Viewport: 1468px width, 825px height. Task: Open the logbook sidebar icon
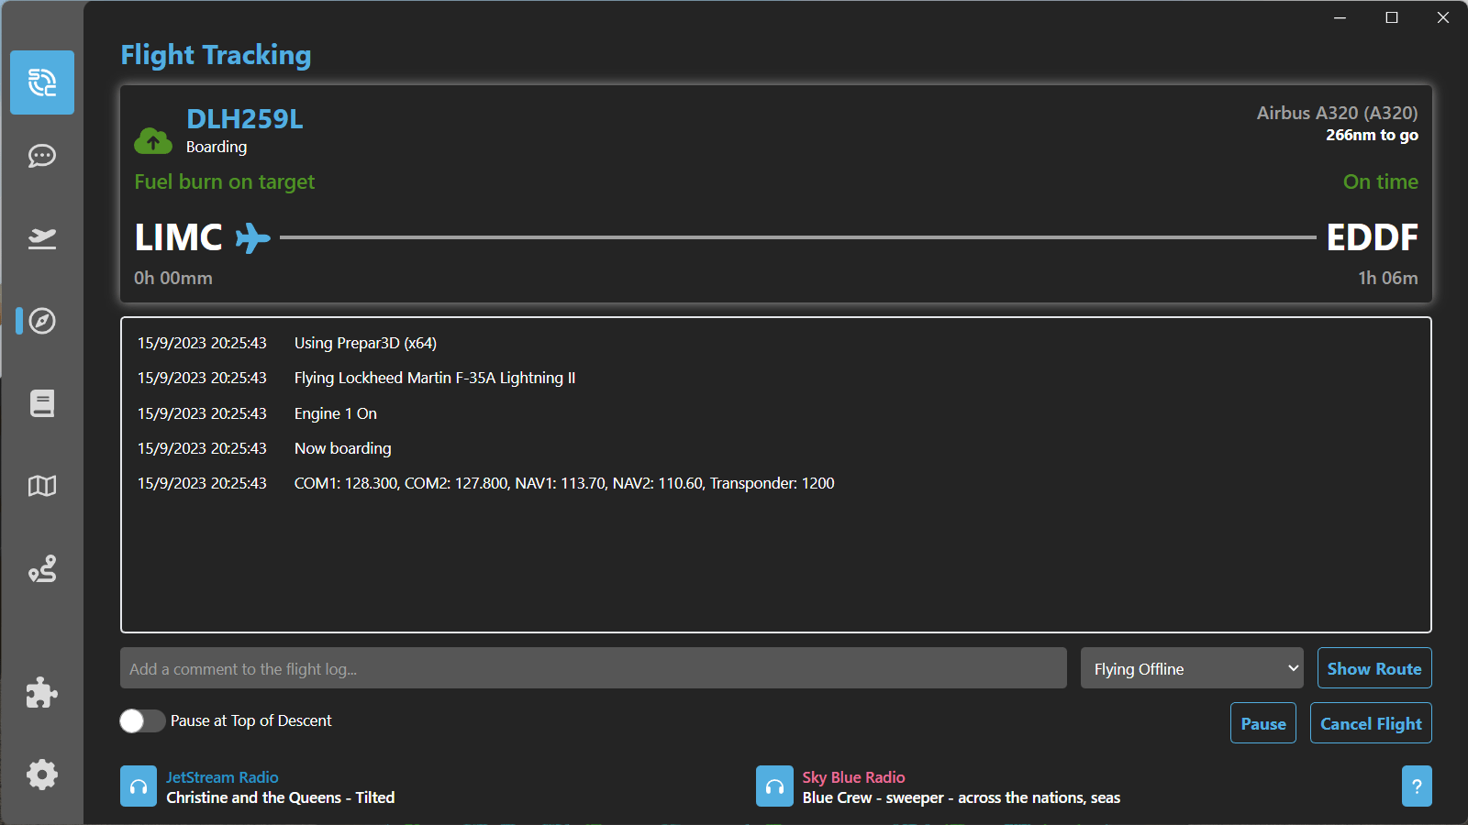pyautogui.click(x=42, y=403)
